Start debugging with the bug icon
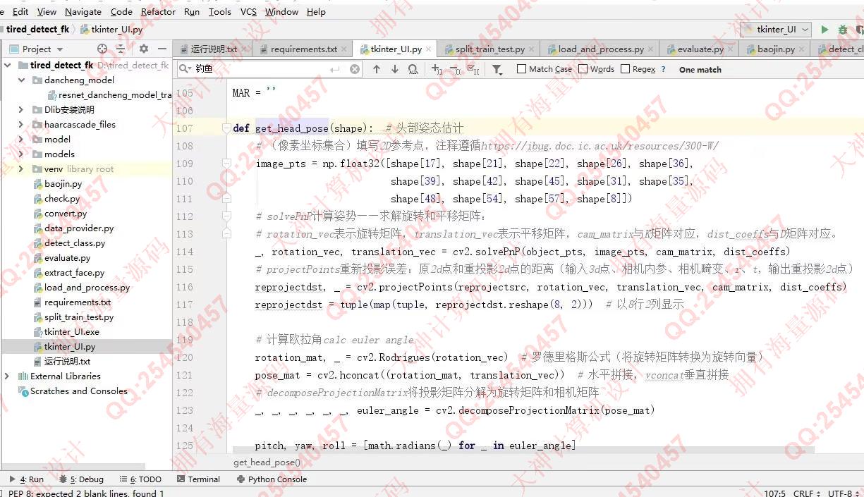Viewport: 864px width, 497px height. 842,30
